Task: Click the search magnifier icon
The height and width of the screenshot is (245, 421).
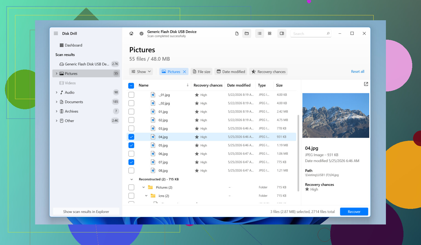Action: pos(328,33)
